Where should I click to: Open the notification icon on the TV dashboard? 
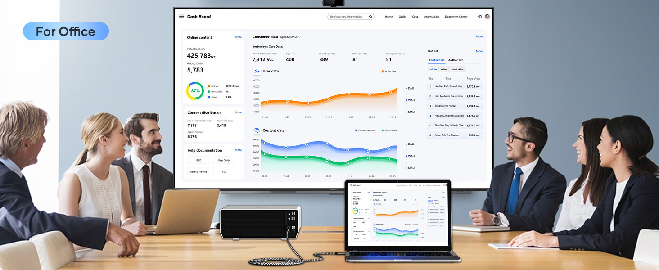tap(480, 17)
